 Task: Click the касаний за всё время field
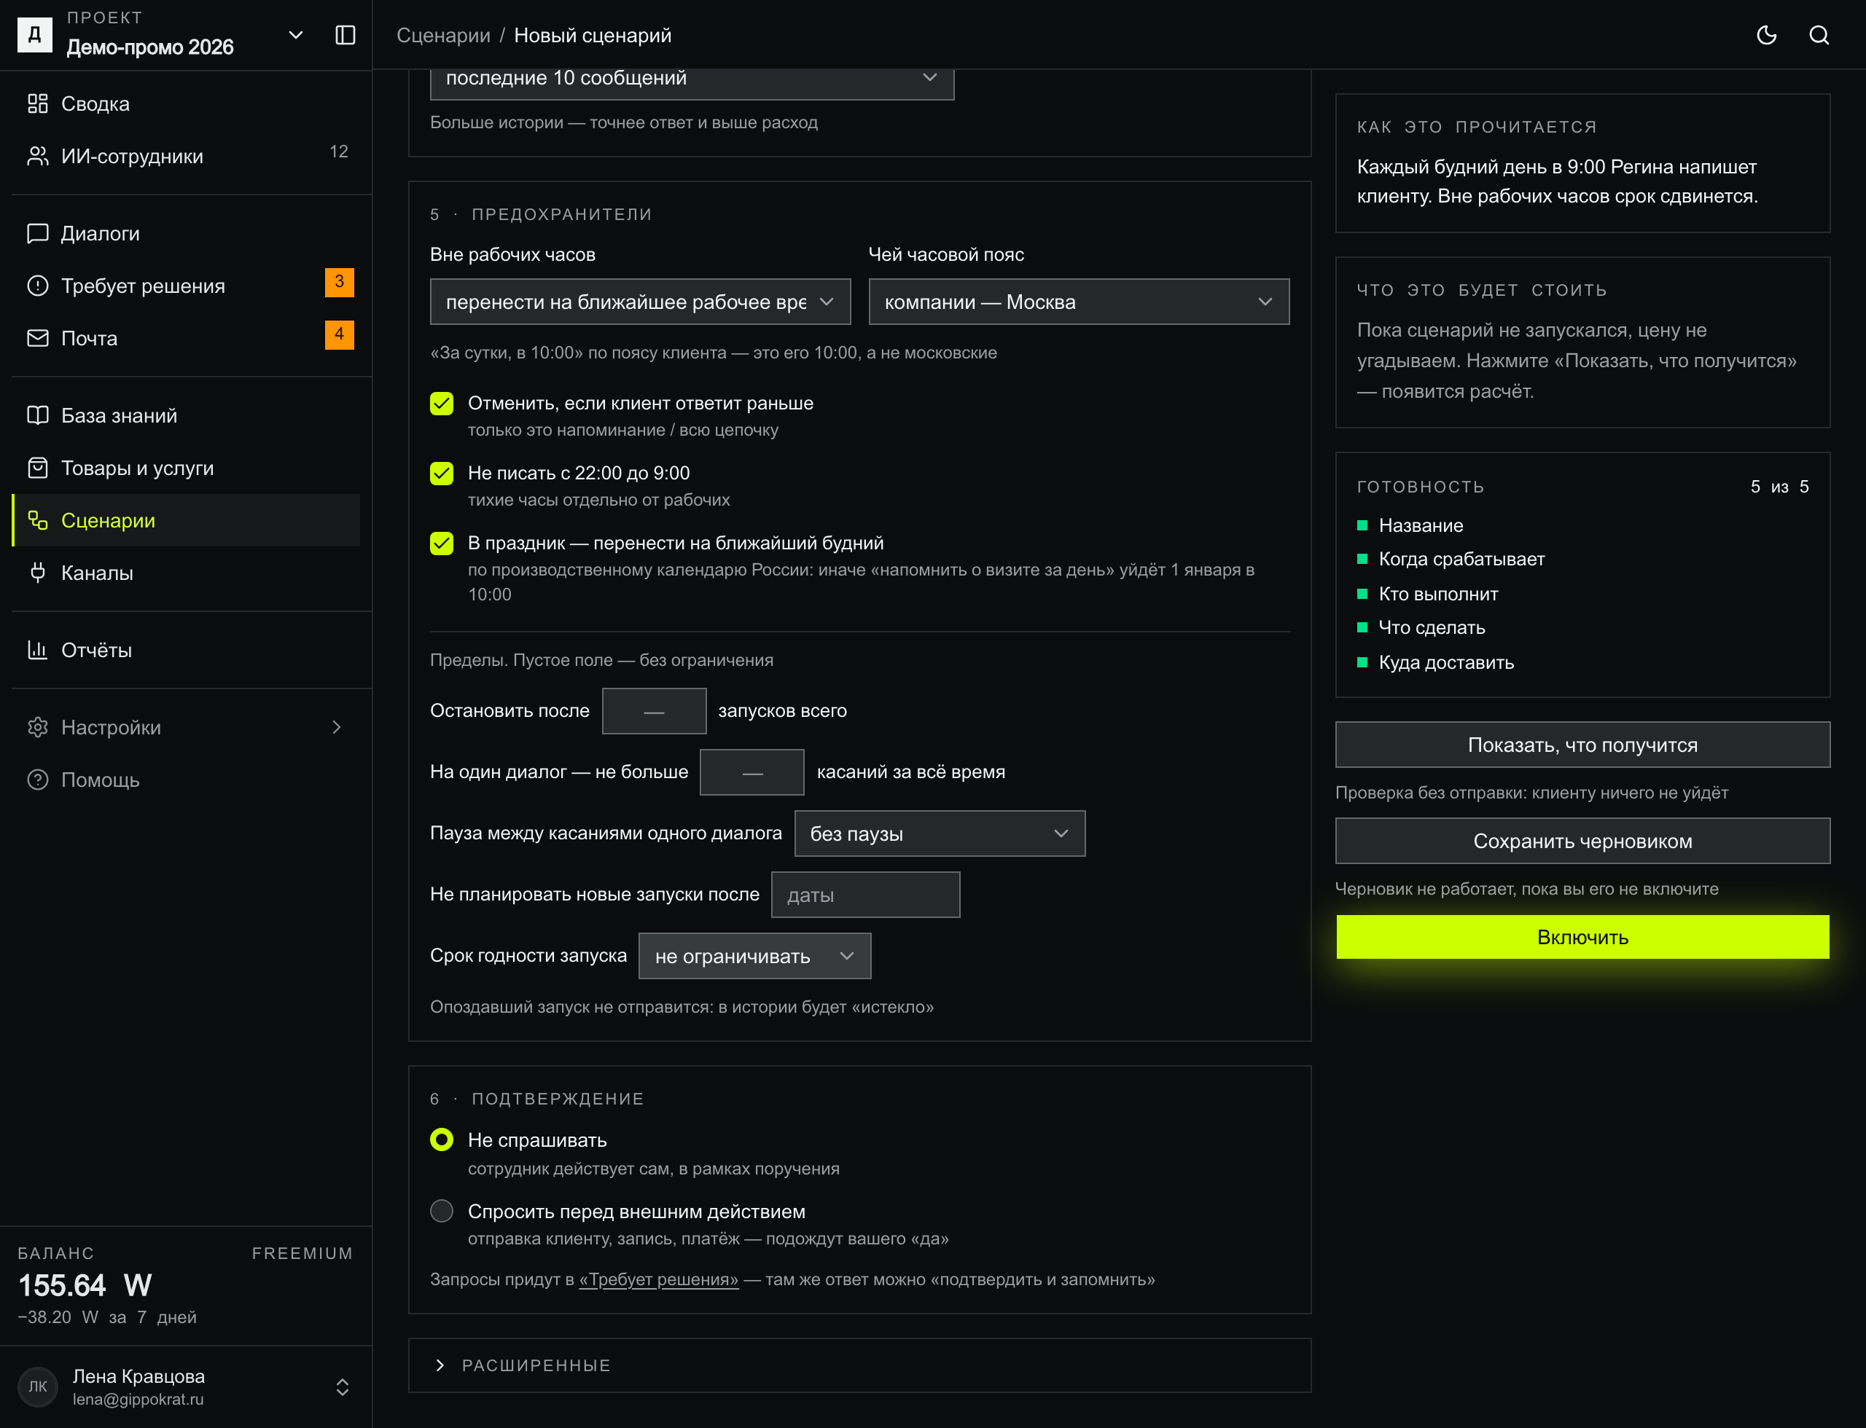[752, 772]
